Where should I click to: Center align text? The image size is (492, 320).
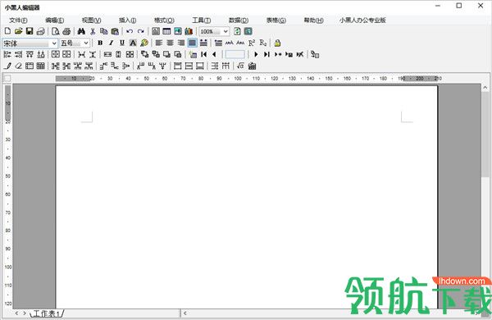(170, 43)
